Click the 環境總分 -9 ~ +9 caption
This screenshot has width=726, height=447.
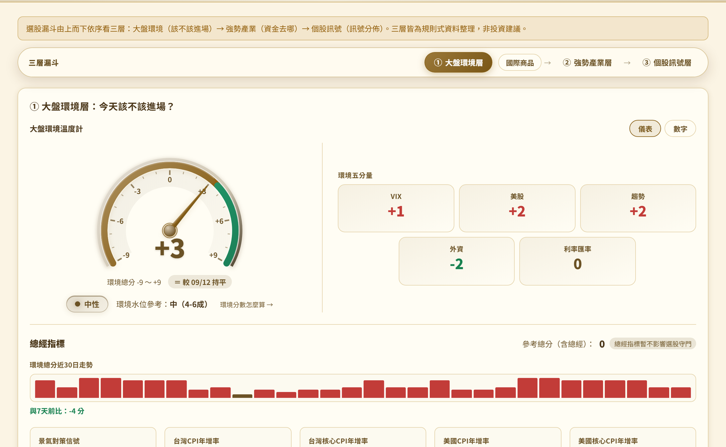(x=134, y=282)
